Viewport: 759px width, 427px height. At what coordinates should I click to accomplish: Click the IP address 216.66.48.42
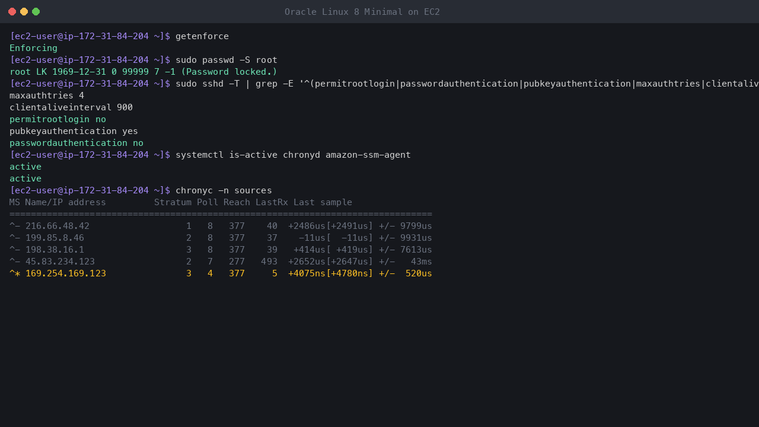58,226
